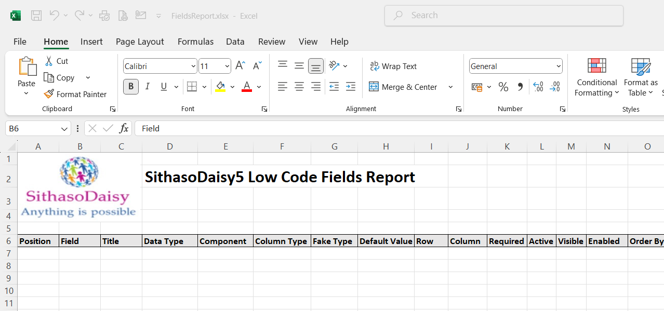Toggle Bottom Align button
Image resolution: width=664 pixels, height=311 pixels.
(x=316, y=66)
